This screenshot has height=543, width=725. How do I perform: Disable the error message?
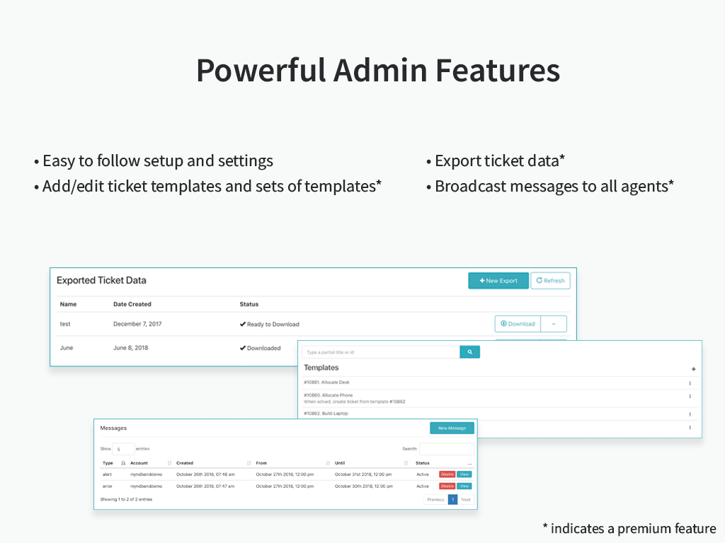pos(447,486)
